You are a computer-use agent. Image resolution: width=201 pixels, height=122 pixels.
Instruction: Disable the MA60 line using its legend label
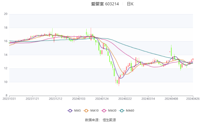coord(130,110)
